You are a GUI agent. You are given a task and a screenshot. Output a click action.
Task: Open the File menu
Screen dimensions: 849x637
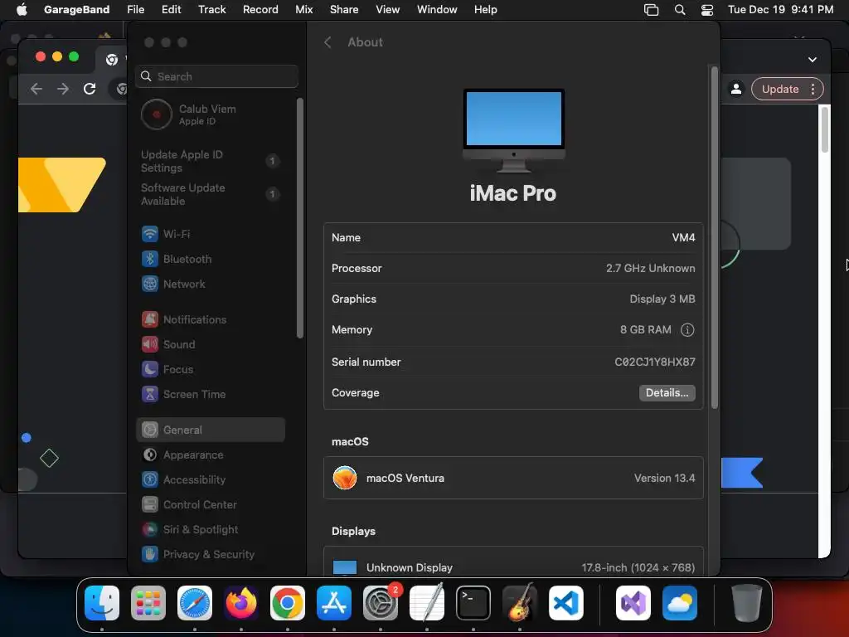click(135, 9)
